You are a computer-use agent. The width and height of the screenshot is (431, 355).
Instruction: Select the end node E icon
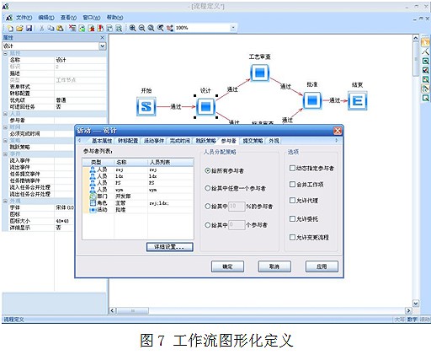click(358, 100)
